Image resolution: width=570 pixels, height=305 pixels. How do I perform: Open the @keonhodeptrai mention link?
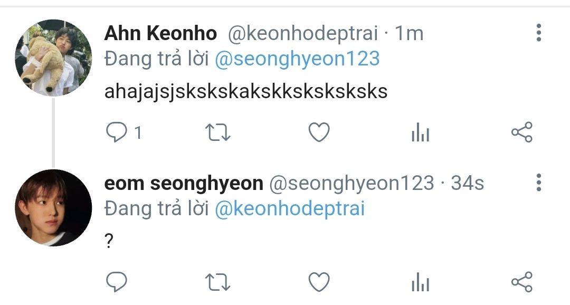click(x=290, y=208)
